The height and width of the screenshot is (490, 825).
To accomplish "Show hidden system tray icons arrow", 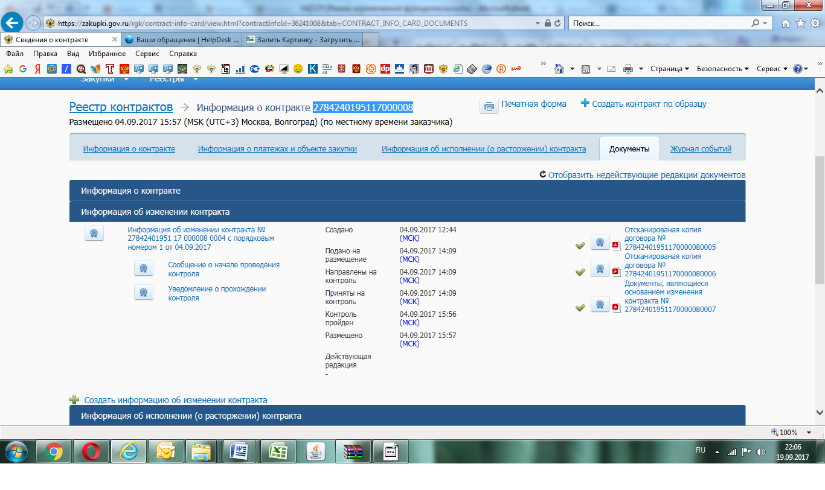I will (717, 451).
